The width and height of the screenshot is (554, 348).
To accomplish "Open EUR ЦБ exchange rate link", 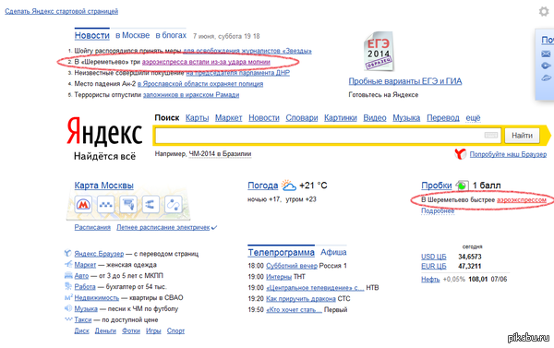I will click(x=434, y=266).
